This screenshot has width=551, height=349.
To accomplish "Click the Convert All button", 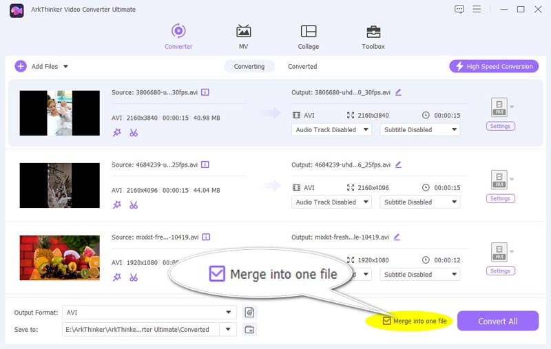I will pos(497,321).
